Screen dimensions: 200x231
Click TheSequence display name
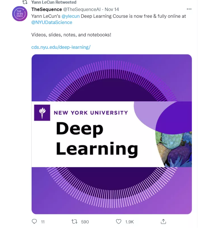click(47, 9)
